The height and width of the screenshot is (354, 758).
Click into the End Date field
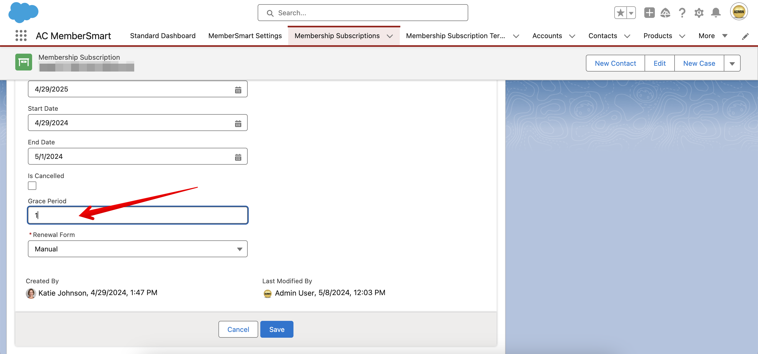(137, 156)
